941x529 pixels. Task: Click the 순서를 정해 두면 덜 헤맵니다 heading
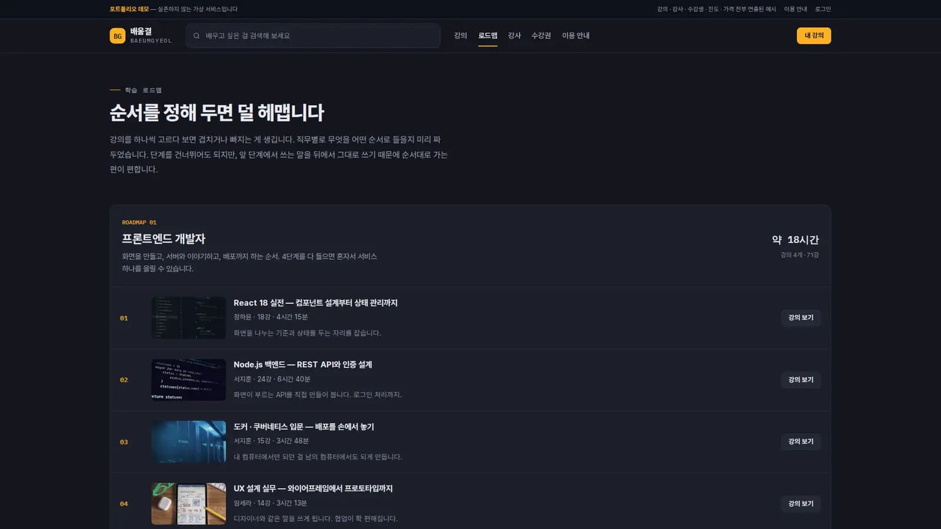[x=217, y=112]
